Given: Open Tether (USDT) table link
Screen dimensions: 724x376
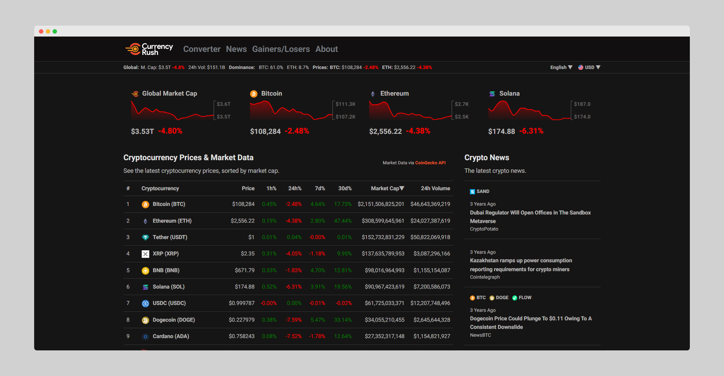Looking at the screenshot, I should pyautogui.click(x=170, y=237).
